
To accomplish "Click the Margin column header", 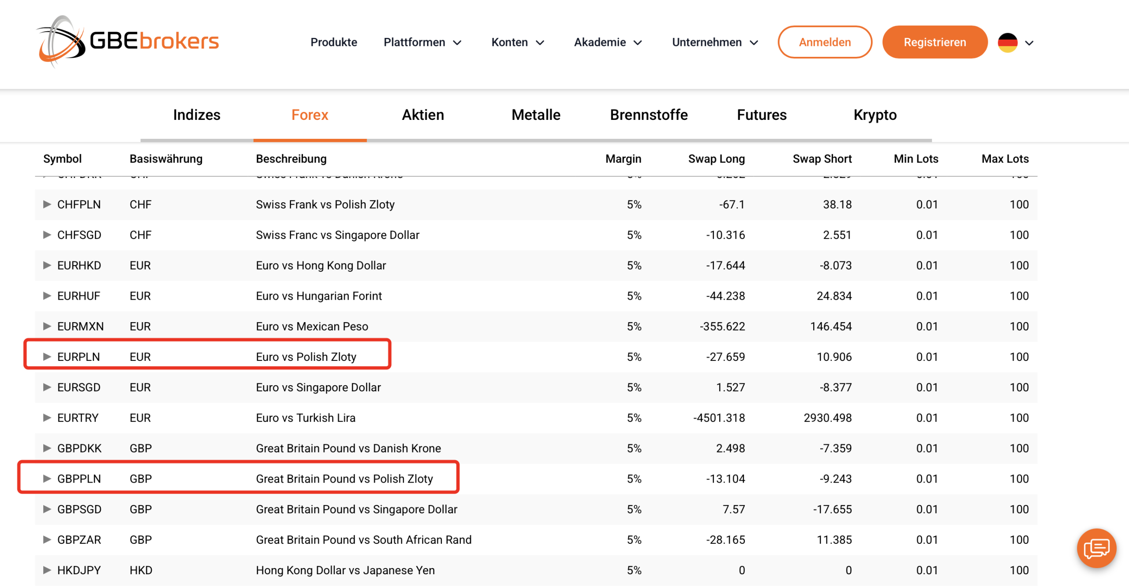I will [x=623, y=159].
